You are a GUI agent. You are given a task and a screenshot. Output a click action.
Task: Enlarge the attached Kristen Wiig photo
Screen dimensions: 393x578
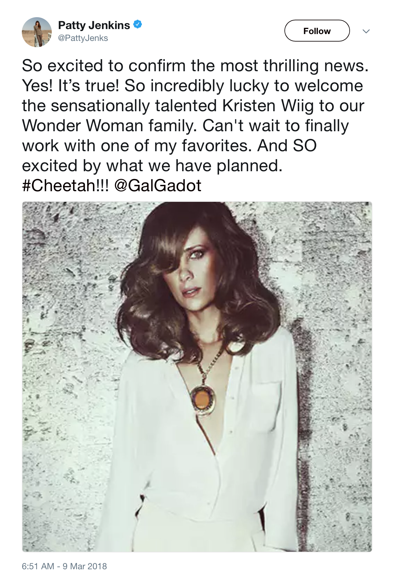pyautogui.click(x=197, y=377)
